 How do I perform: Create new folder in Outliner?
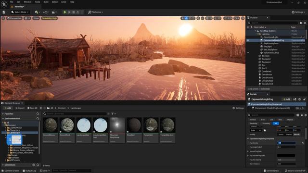click(301, 23)
